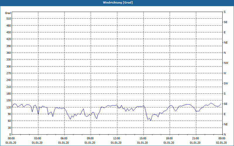Select the 480 y-axis value
Screen dimensions: 234x146
[9, 26]
